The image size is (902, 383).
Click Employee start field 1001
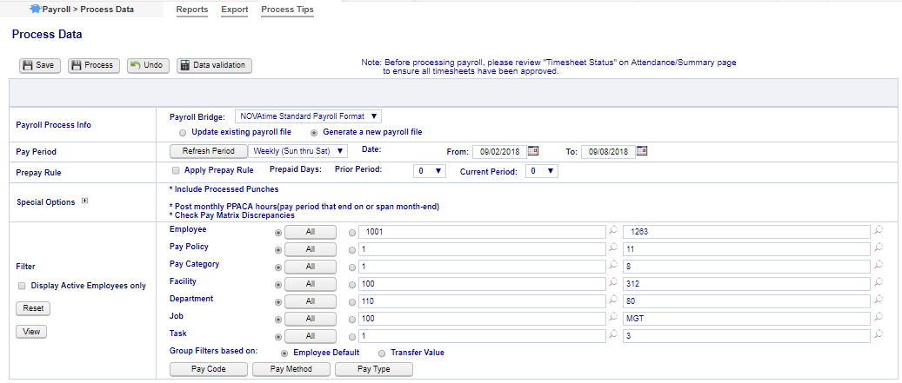tap(482, 232)
